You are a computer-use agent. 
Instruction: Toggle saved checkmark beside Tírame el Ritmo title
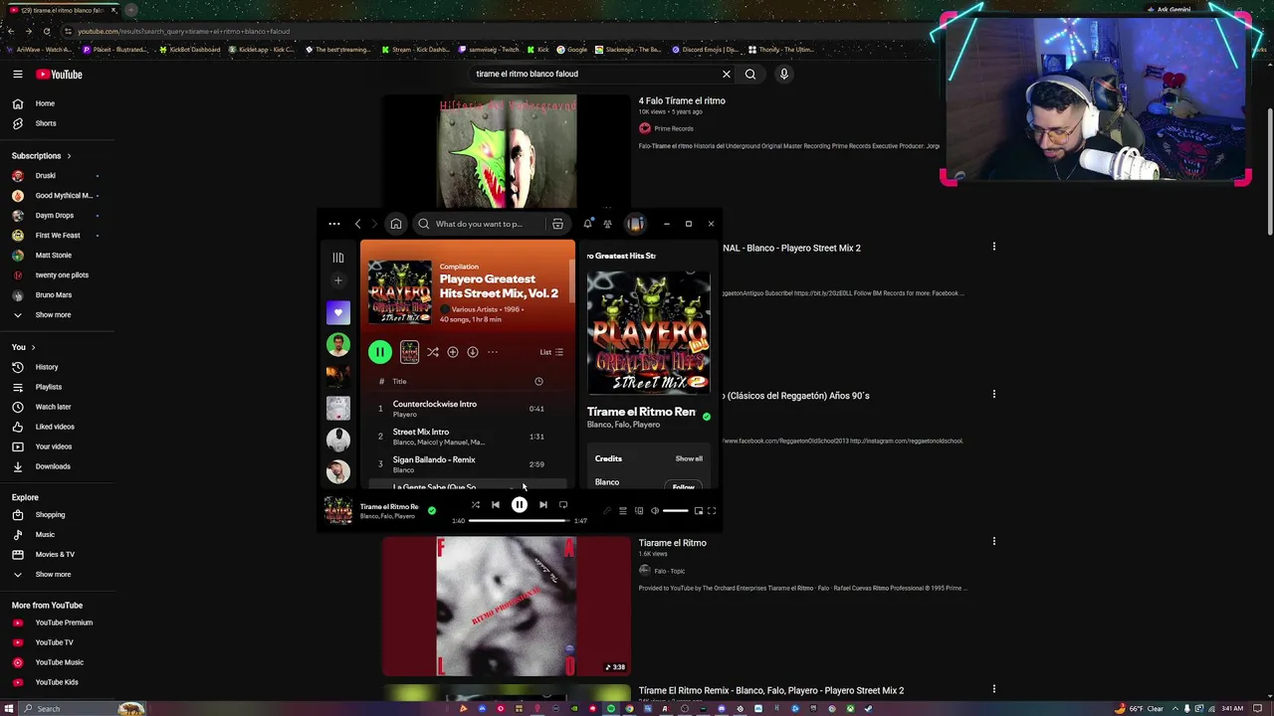pos(707,417)
